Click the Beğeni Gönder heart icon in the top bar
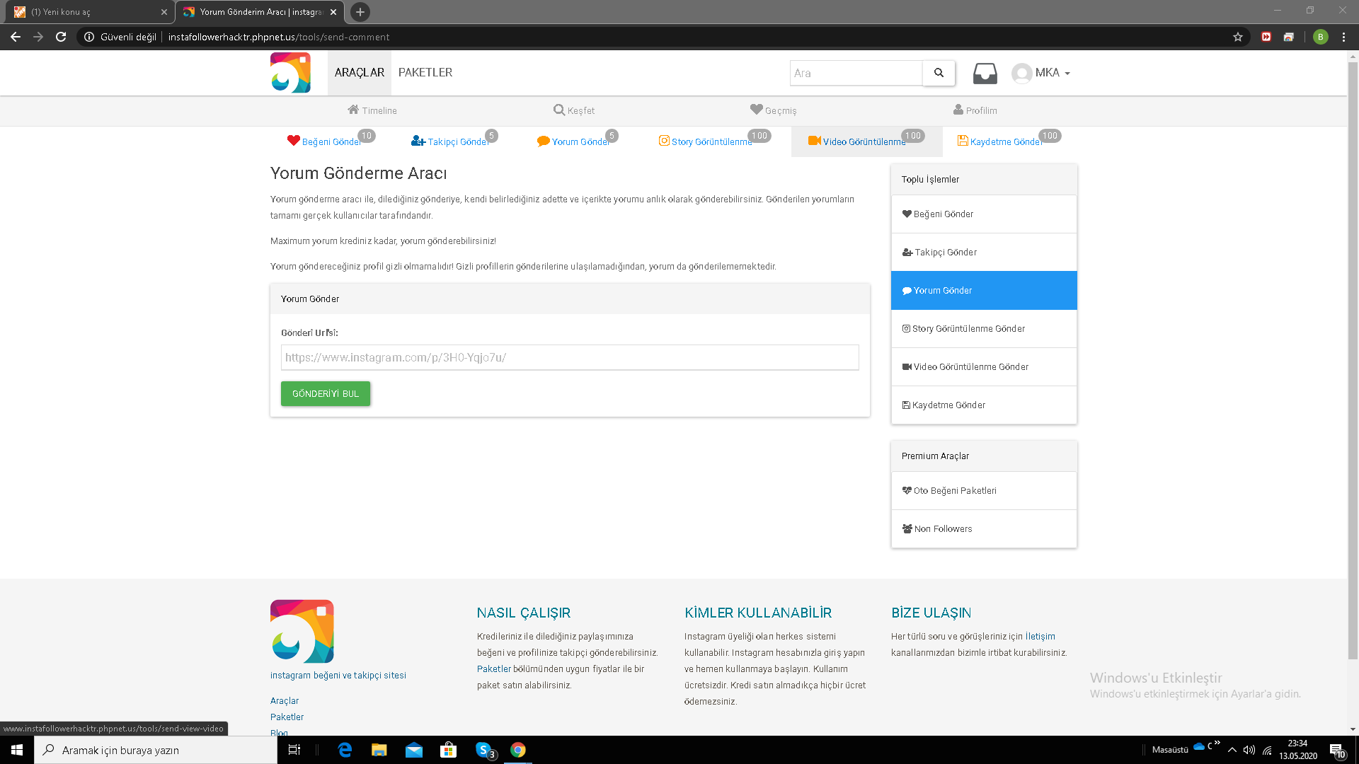 pos(294,141)
